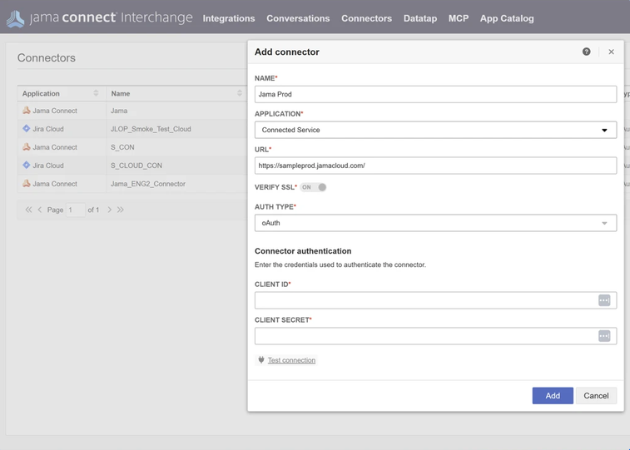Select the S_CON connector name
The width and height of the screenshot is (630, 450).
(122, 147)
